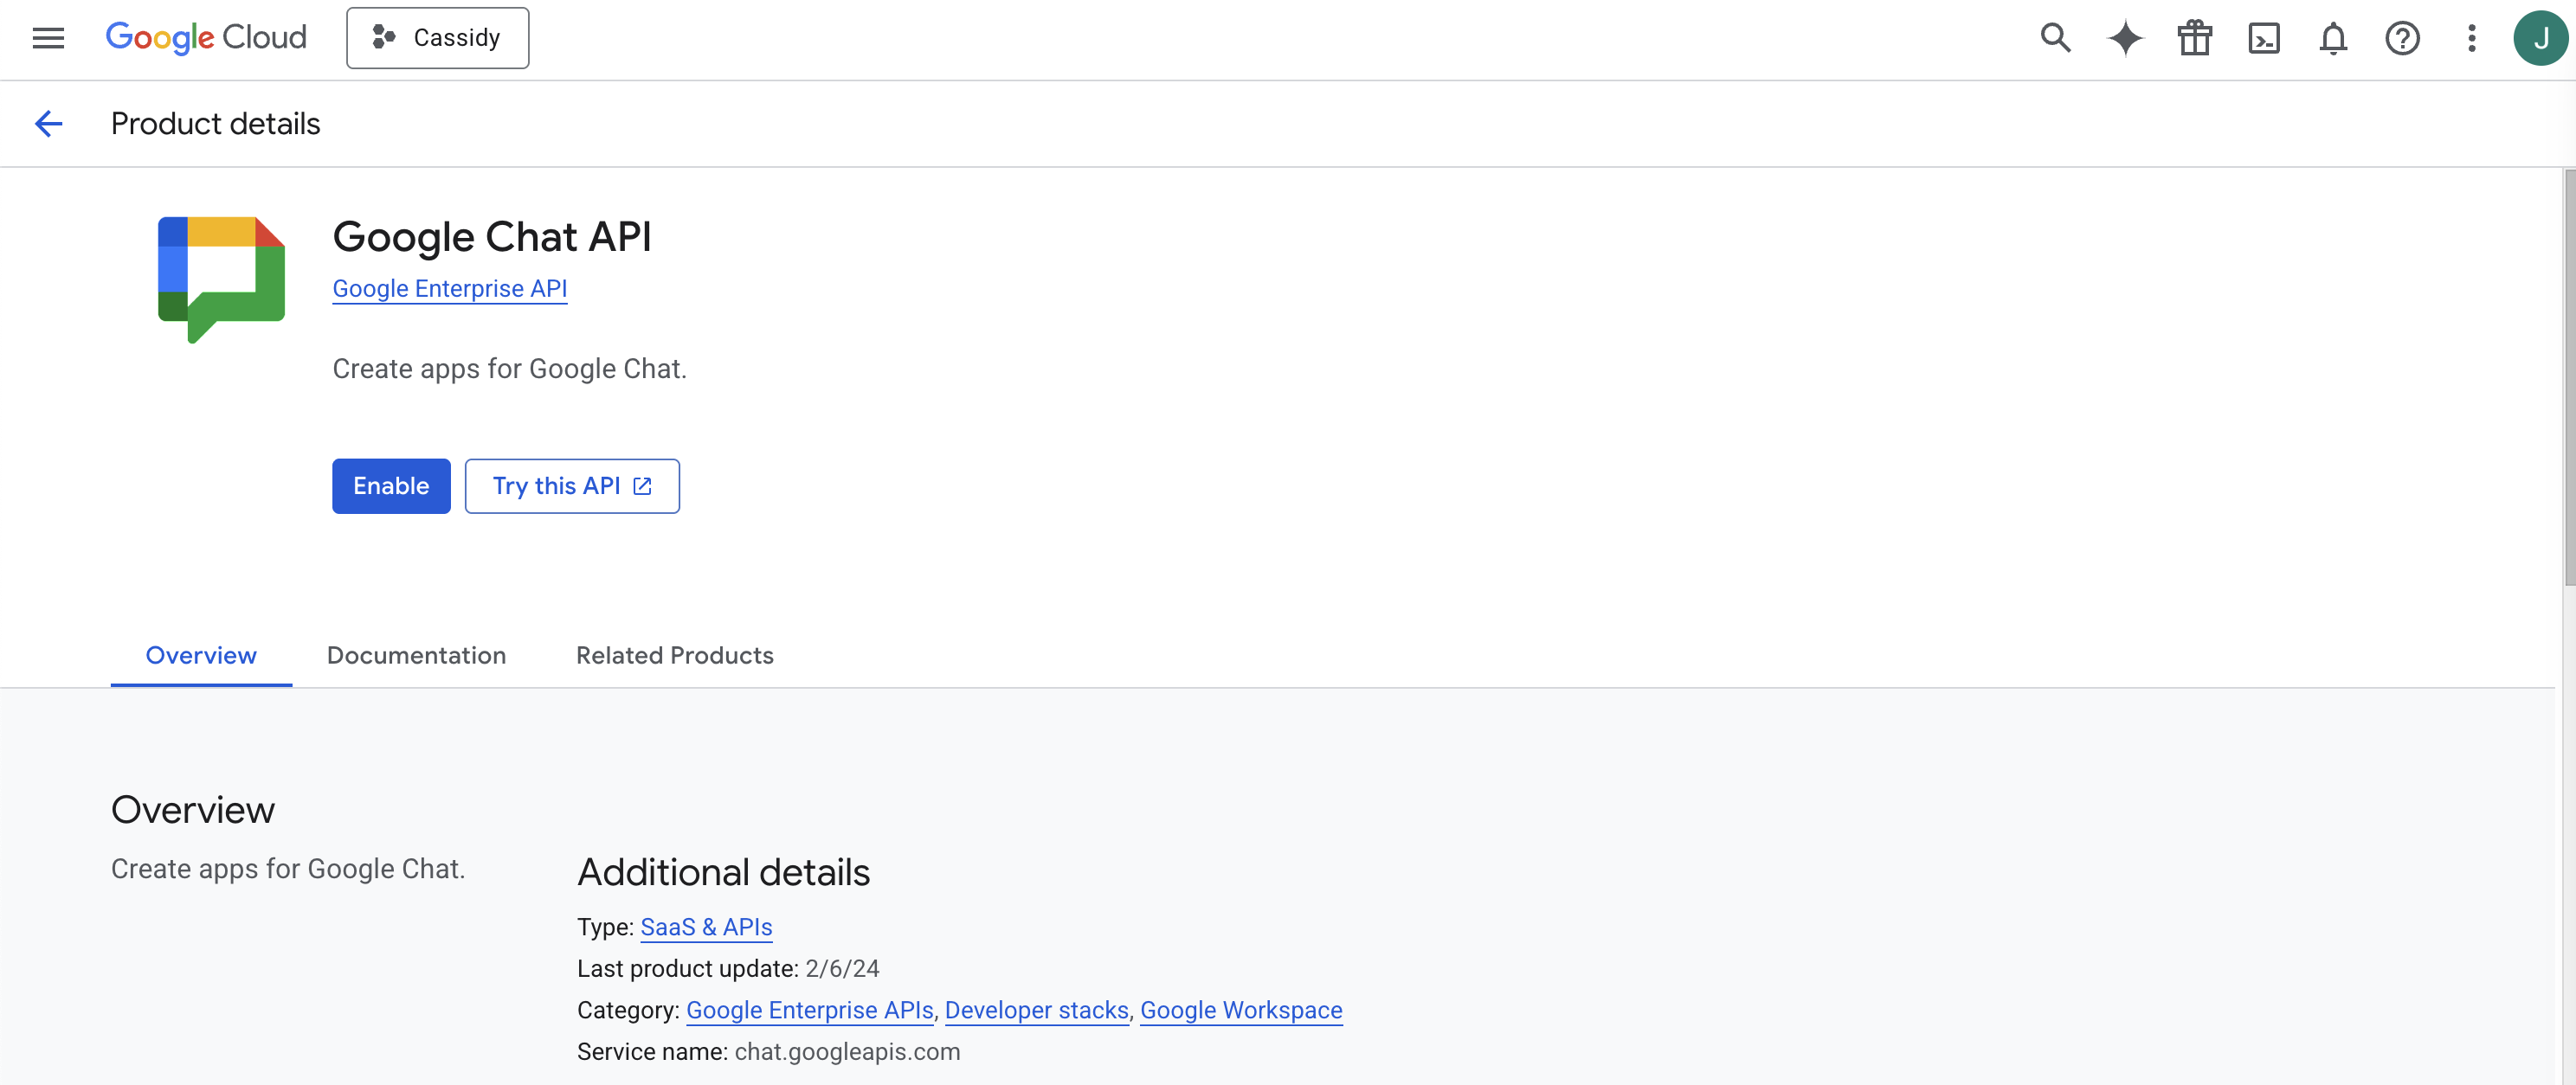The image size is (2576, 1085).
Task: Click the Google Chat API logo
Action: [x=220, y=280]
